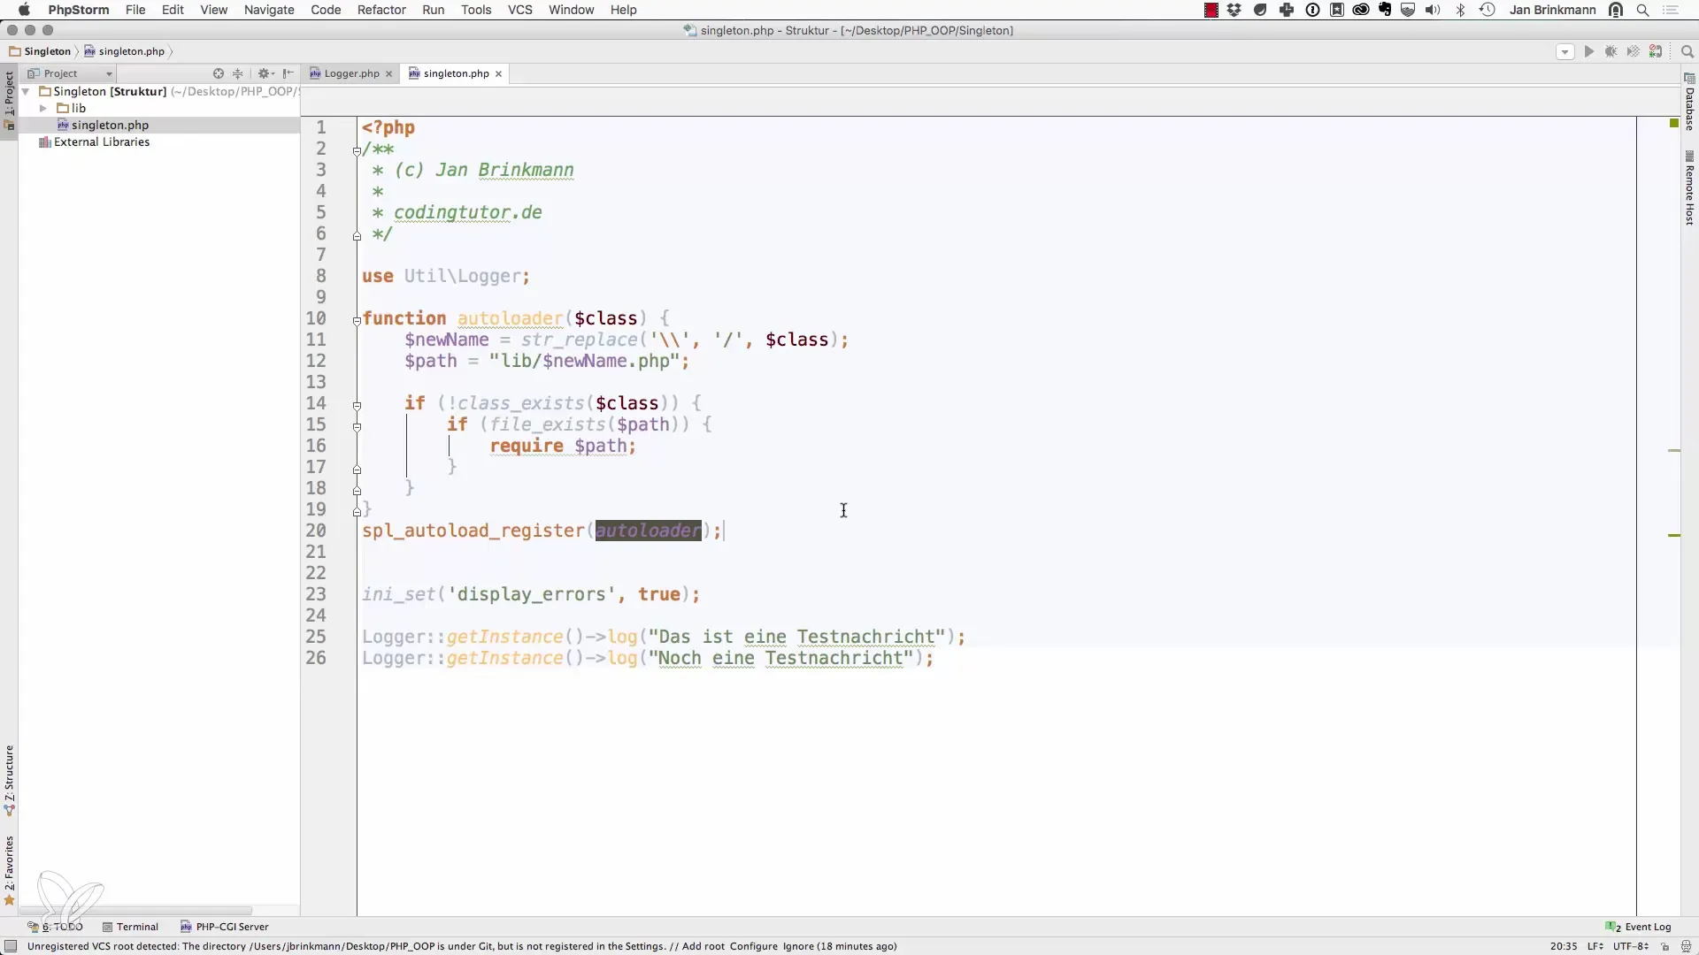The width and height of the screenshot is (1699, 955).
Task: Click the tool window quick access icon bottom-left
Action: (x=11, y=946)
